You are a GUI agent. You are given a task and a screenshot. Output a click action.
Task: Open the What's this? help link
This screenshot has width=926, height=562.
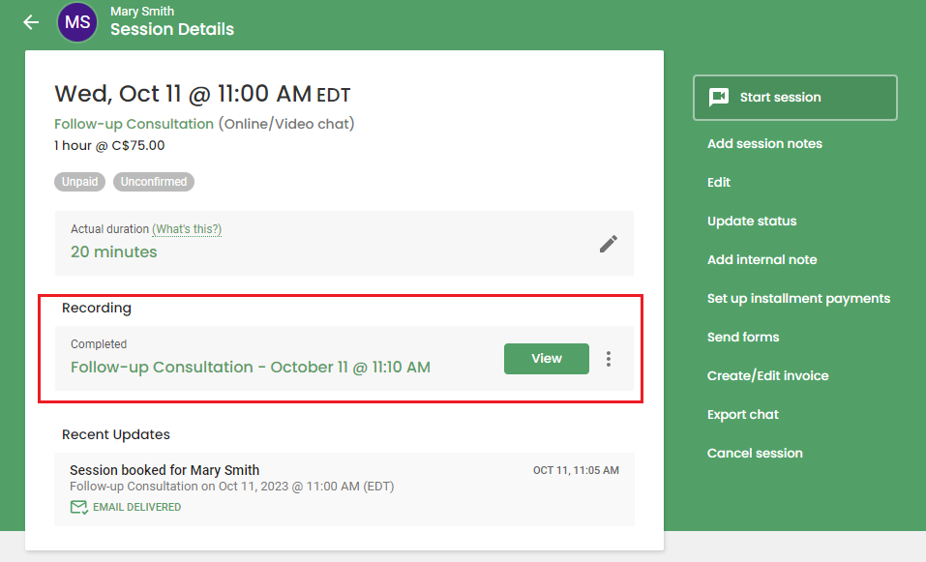pos(187,229)
